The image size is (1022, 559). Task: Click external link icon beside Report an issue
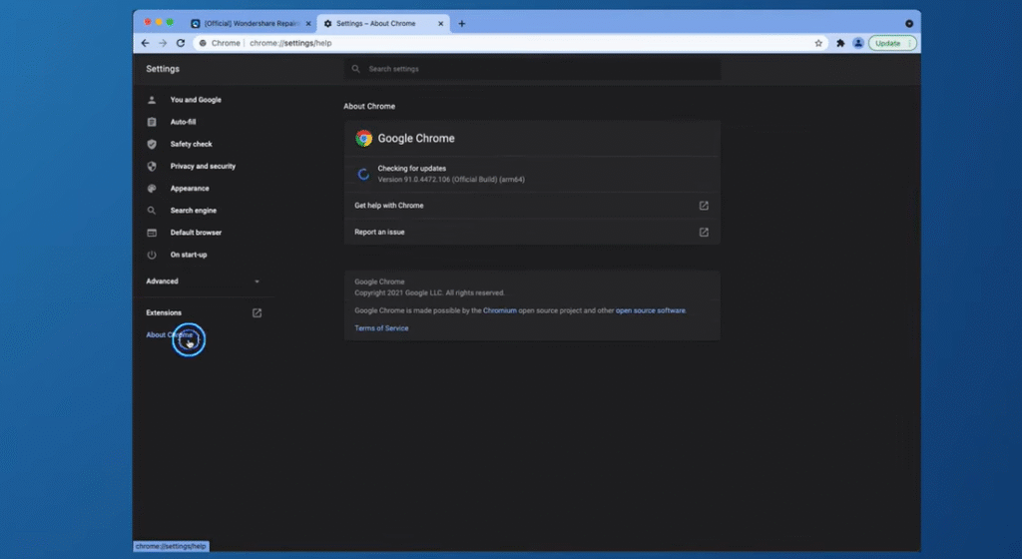pos(704,232)
